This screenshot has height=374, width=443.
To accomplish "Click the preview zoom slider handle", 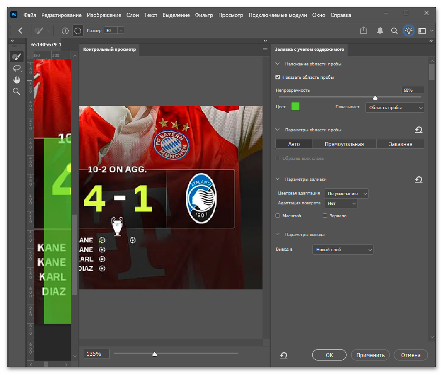I will [x=155, y=354].
